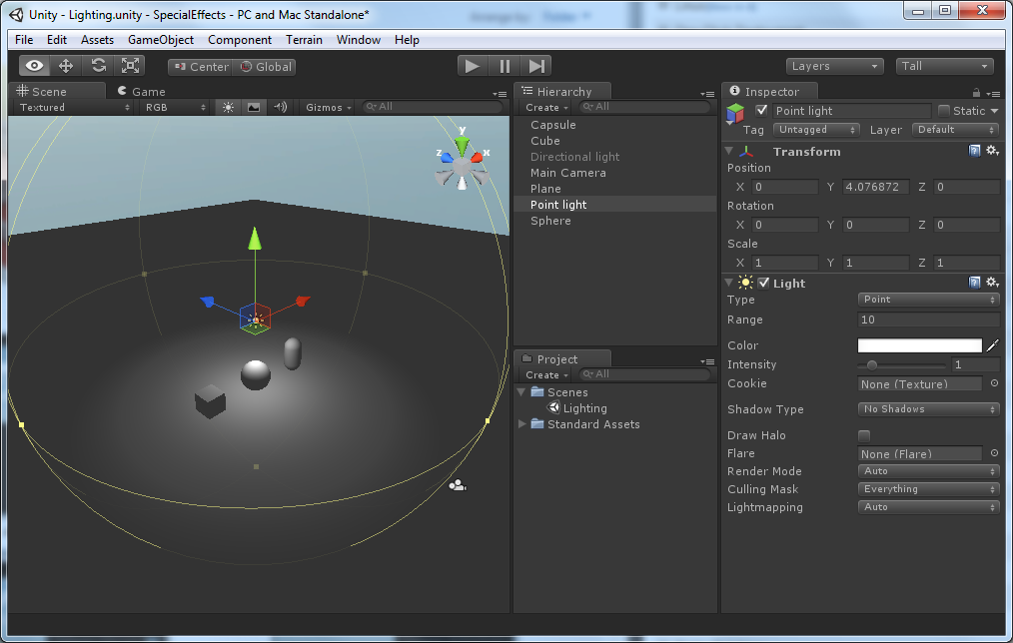The height and width of the screenshot is (643, 1013).
Task: Open the Cookie texture picker circle
Action: (x=994, y=383)
